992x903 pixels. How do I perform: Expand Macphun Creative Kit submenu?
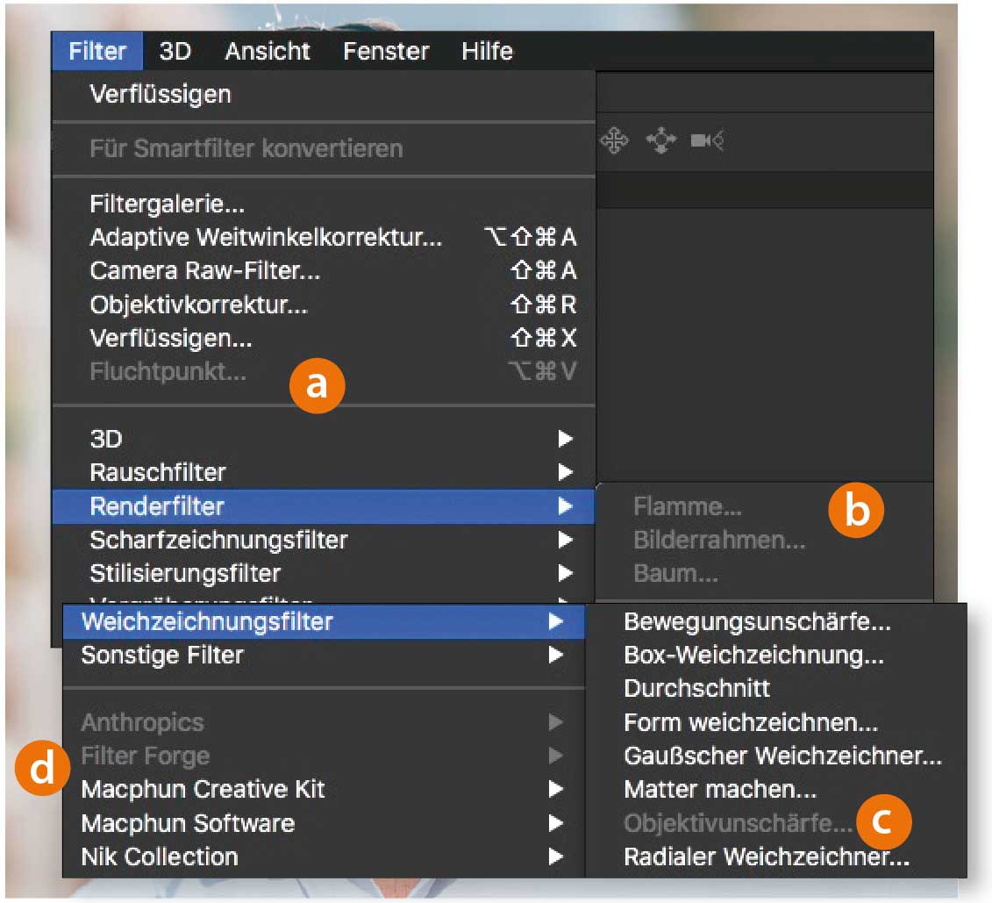tap(324, 789)
